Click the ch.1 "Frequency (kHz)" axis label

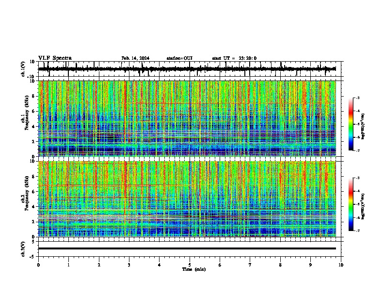tap(27, 113)
